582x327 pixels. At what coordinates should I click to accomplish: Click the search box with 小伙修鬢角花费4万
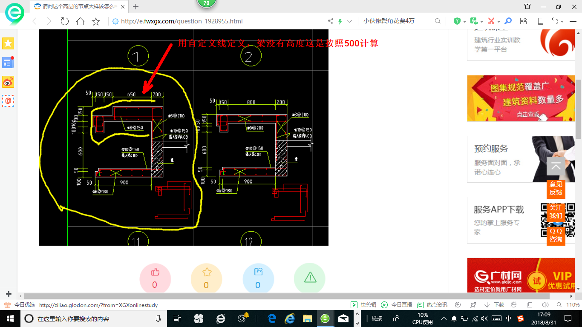pos(396,21)
